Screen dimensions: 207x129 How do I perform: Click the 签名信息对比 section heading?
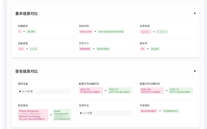(x=26, y=71)
